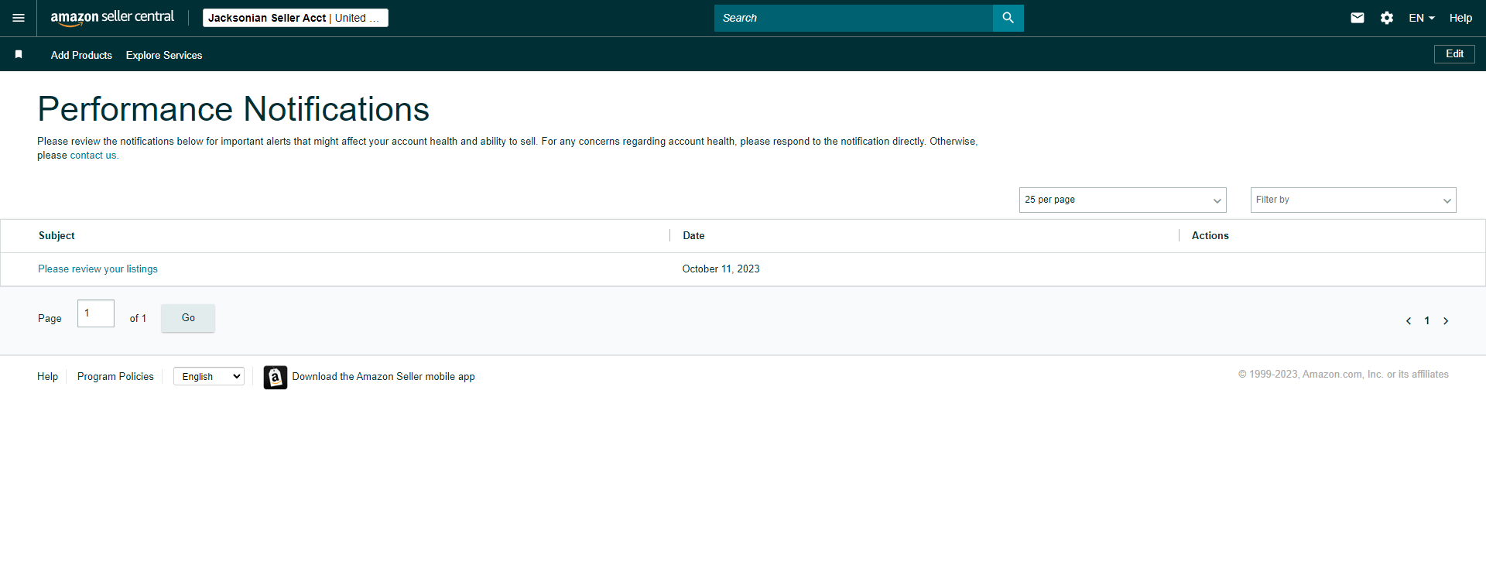Click the Amazon Seller Central logo
Viewport: 1486px width, 575px height.
112,18
